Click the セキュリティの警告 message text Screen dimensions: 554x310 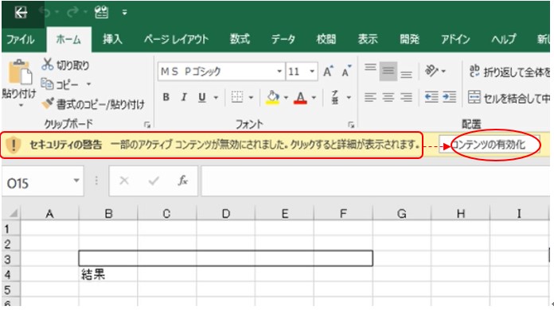(66, 145)
